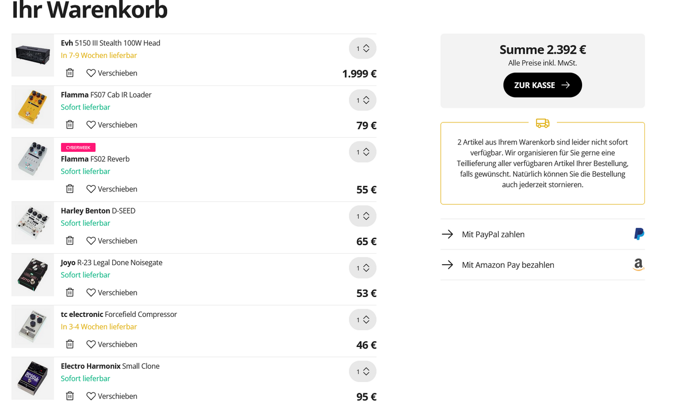Choose Mit PayPal zahlen

click(x=543, y=234)
